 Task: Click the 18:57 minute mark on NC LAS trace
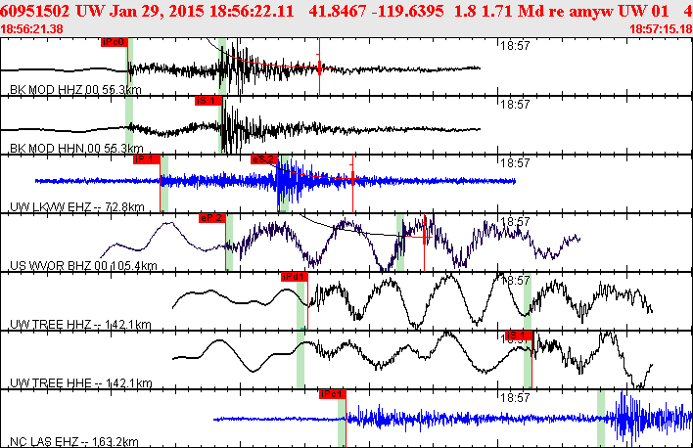pyautogui.click(x=515, y=398)
